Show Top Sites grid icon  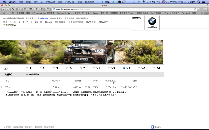13,13
